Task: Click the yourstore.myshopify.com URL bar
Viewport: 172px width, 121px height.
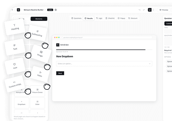Action: pos(107,37)
